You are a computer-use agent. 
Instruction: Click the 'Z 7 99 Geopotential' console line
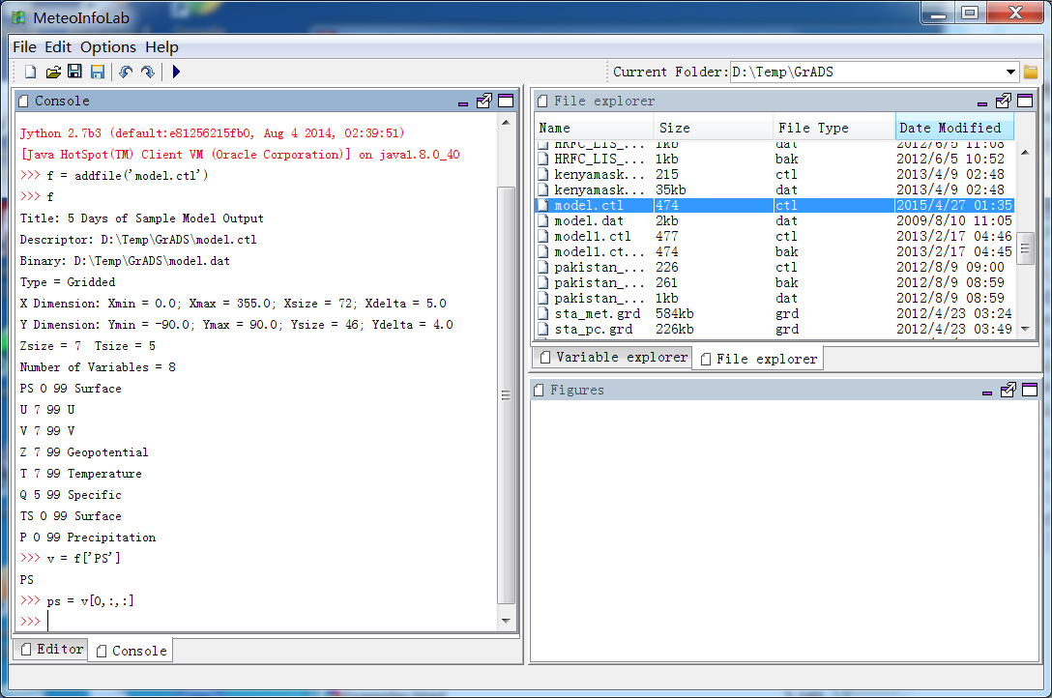coord(84,451)
